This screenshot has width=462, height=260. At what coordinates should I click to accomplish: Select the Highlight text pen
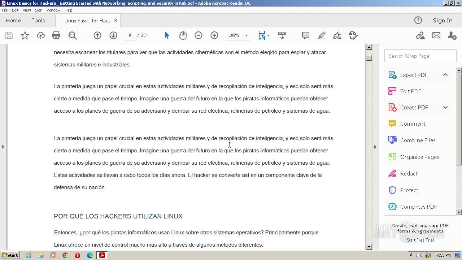tap(322, 35)
